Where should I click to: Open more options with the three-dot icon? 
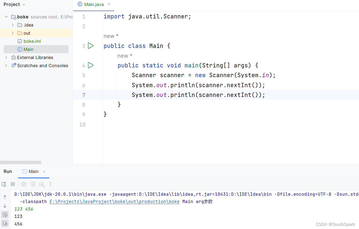(x=50, y=184)
